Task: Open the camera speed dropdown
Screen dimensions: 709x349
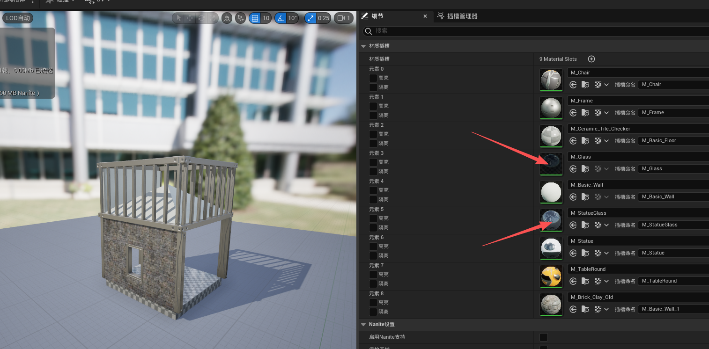Action: [343, 18]
